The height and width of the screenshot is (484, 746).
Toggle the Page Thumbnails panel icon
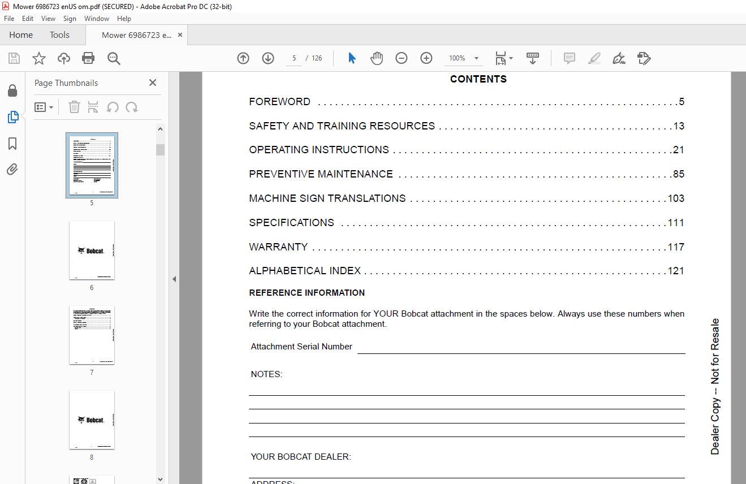pos(12,117)
